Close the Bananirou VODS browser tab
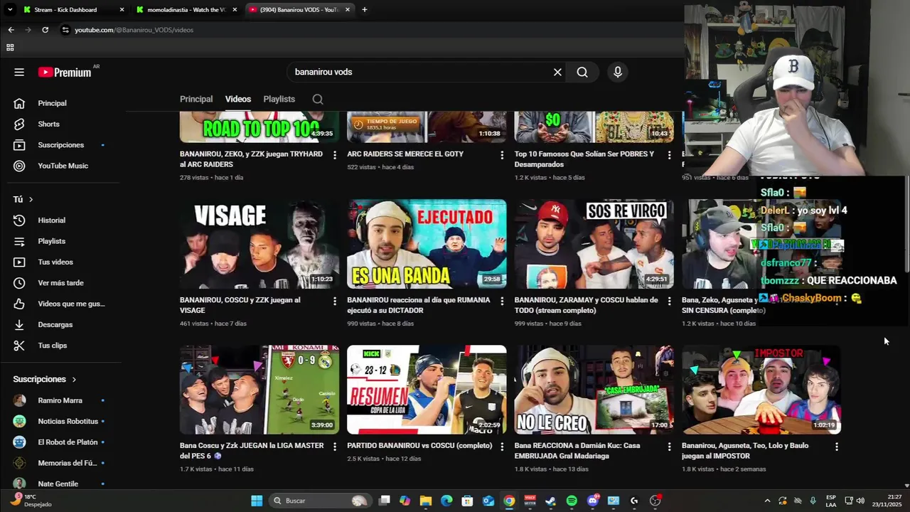The width and height of the screenshot is (910, 512). click(x=348, y=10)
